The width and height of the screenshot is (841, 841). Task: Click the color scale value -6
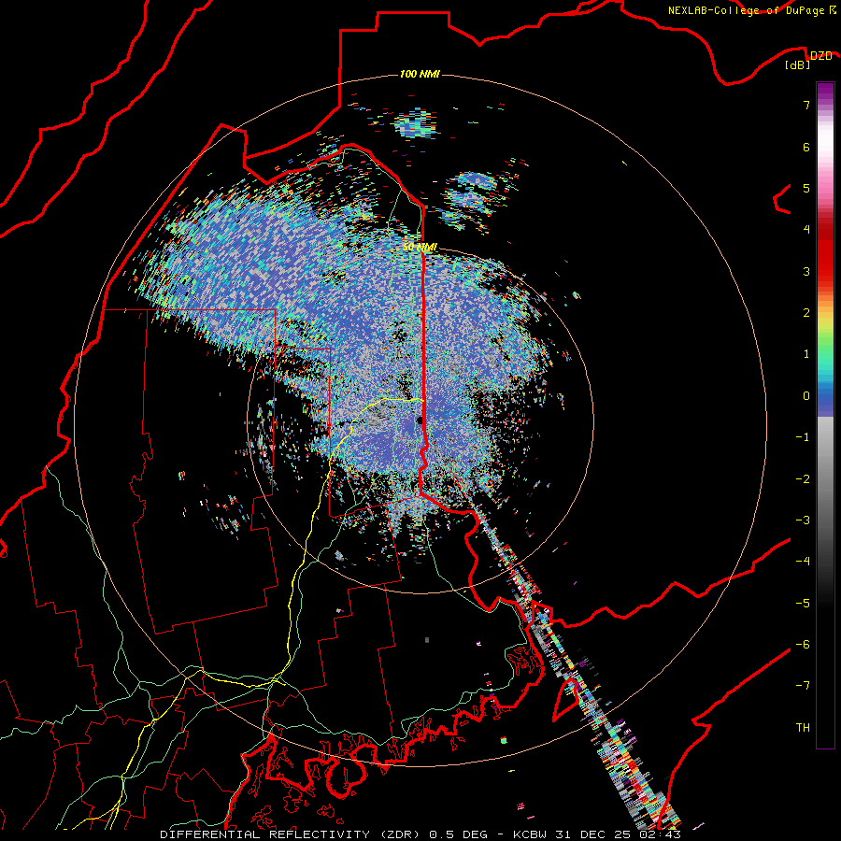tap(803, 645)
